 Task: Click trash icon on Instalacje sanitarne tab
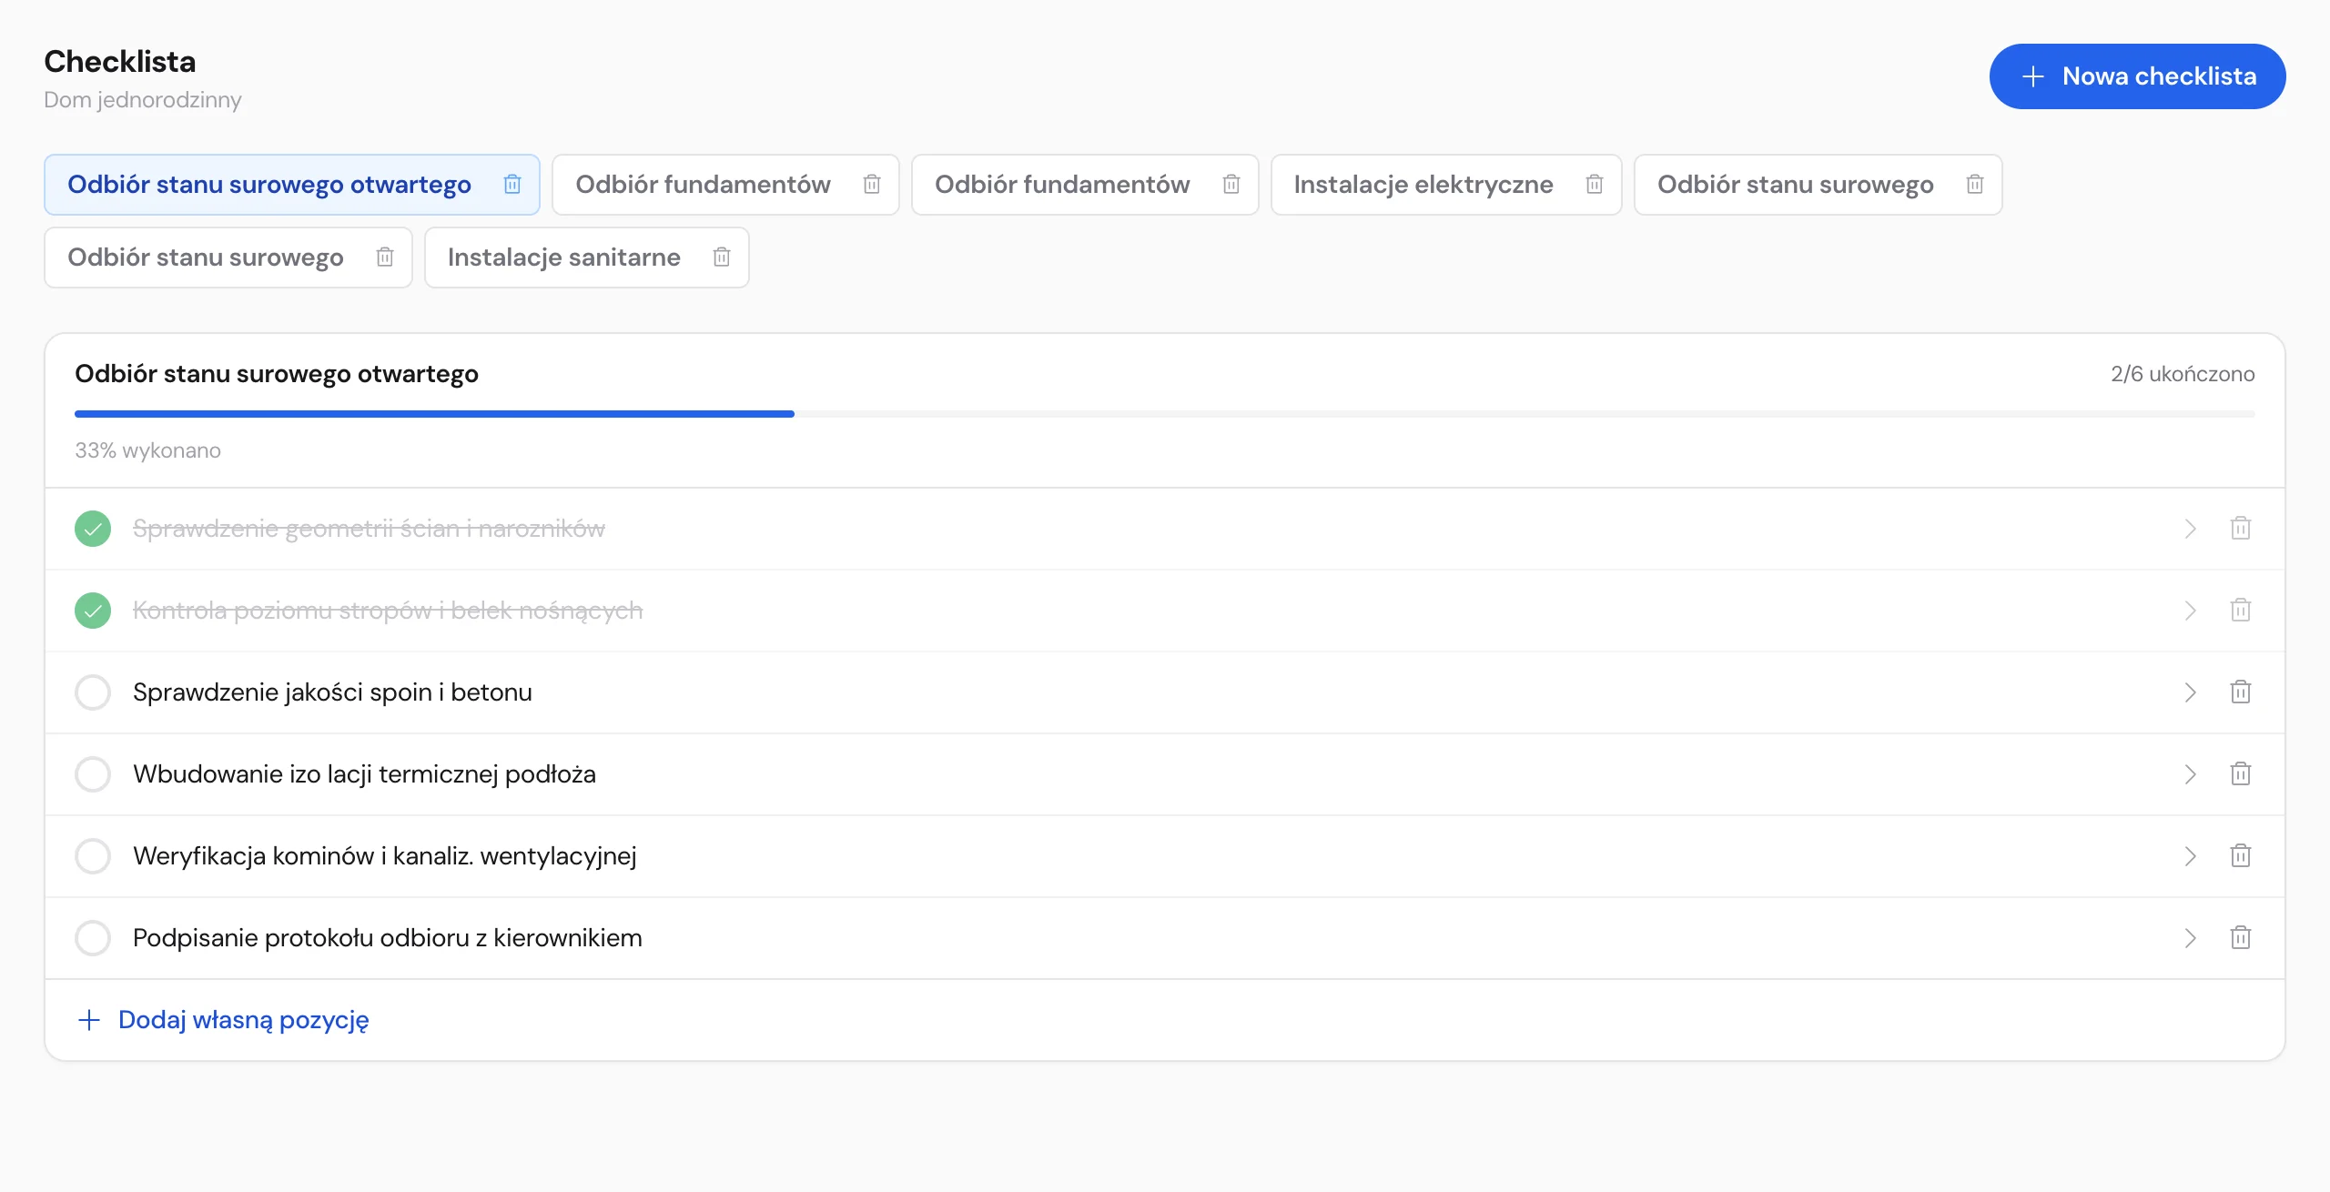(722, 258)
